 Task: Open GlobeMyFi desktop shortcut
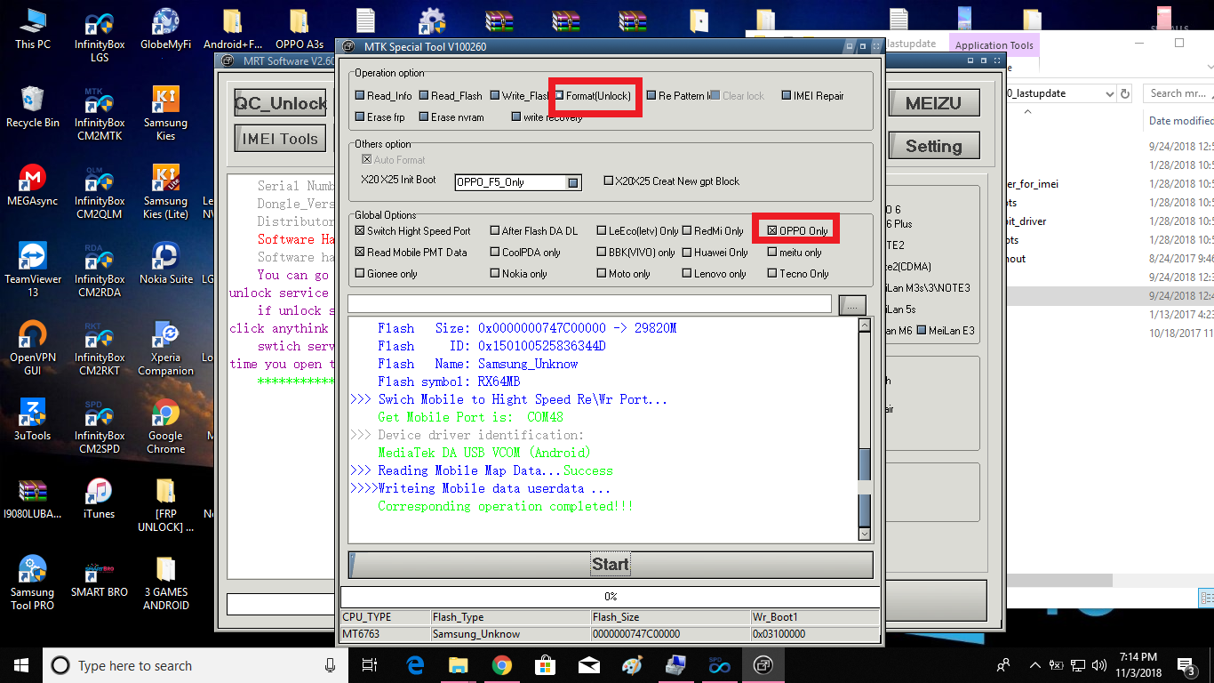165,28
